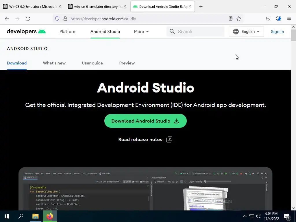Open the English language dropdown

point(246,32)
